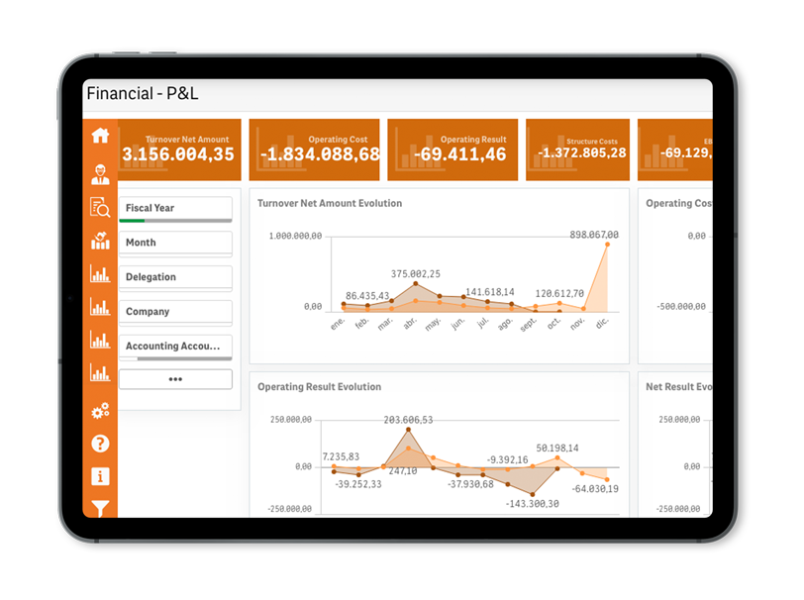Select the Operating Cost KPI card
The width and height of the screenshot is (804, 600).
pyautogui.click(x=314, y=150)
